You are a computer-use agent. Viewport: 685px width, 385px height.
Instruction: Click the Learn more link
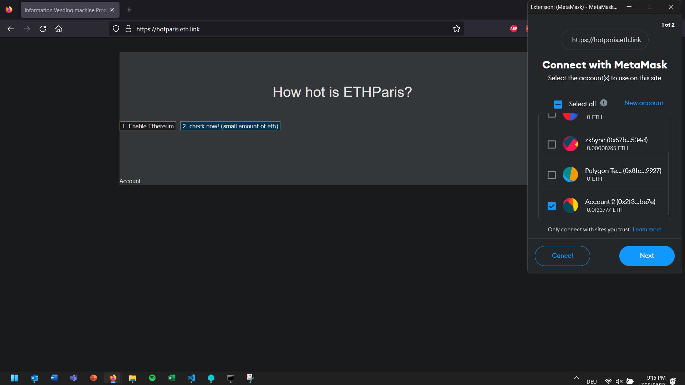647,230
